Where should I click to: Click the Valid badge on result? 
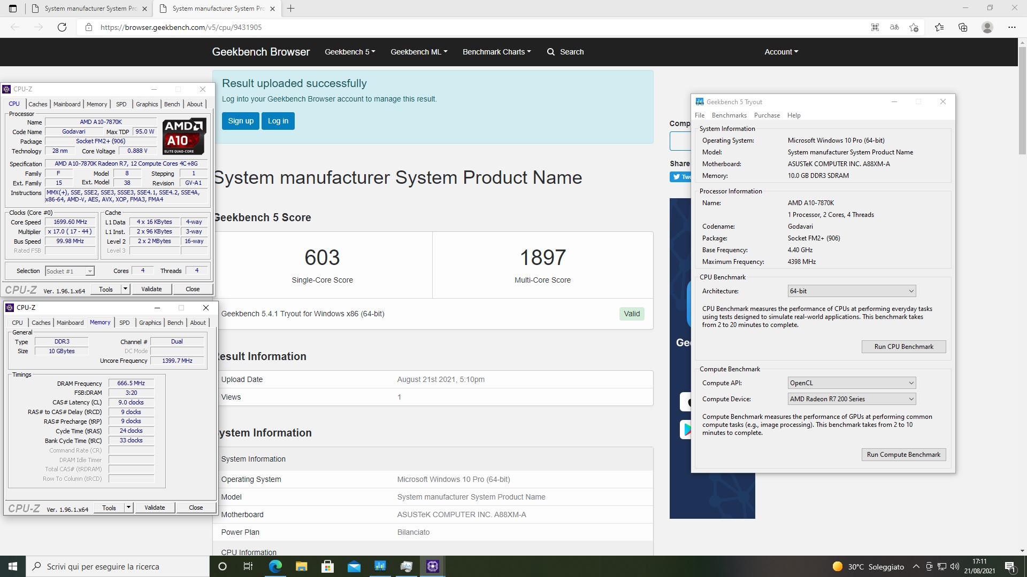[632, 314]
